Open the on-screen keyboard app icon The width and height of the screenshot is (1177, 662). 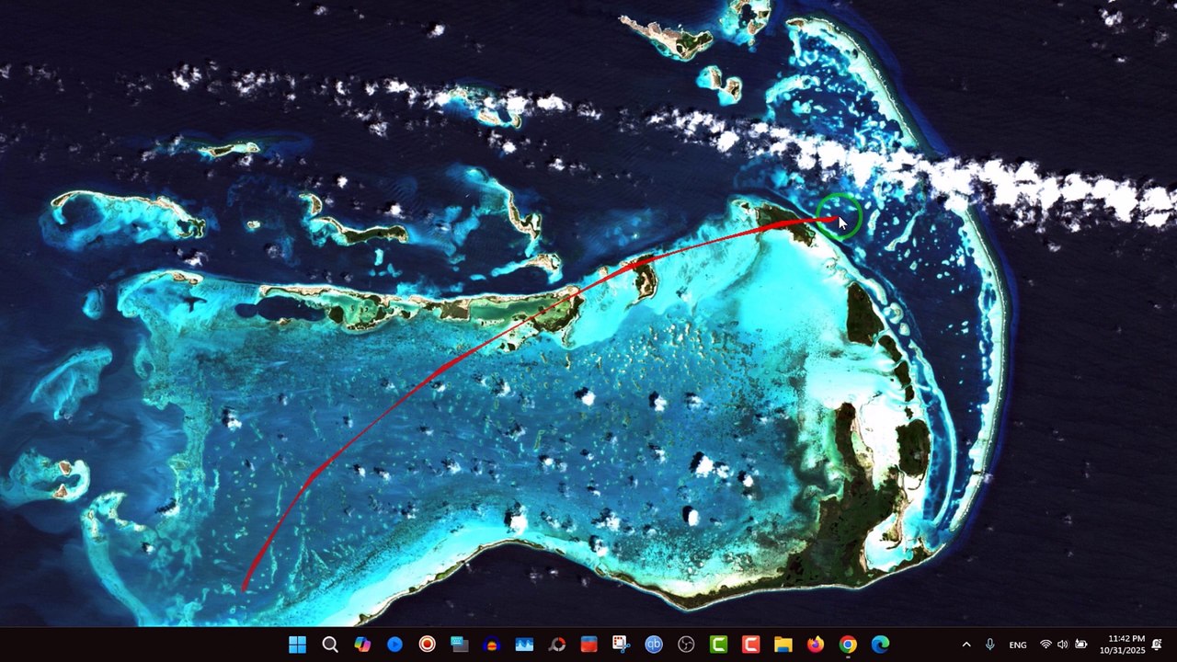pos(459,645)
